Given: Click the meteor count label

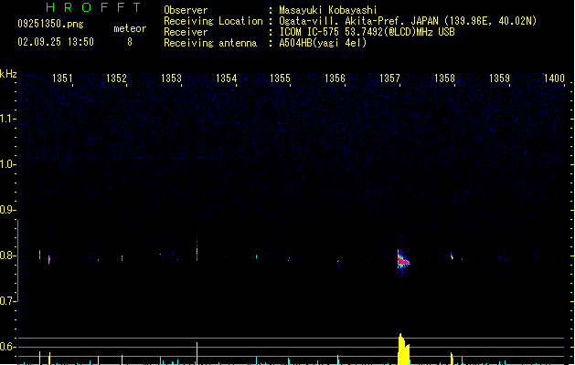Looking at the screenshot, I should click(130, 28).
